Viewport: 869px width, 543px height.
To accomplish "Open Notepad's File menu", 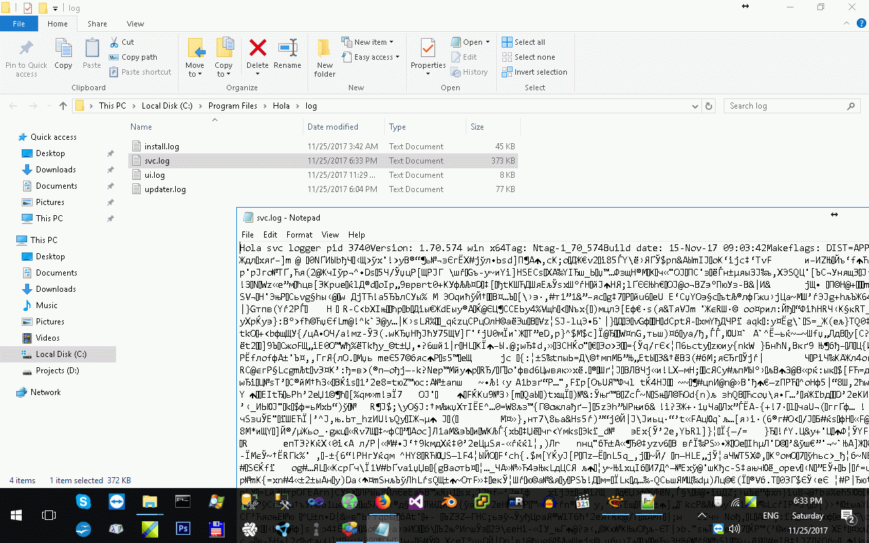I will (x=248, y=235).
